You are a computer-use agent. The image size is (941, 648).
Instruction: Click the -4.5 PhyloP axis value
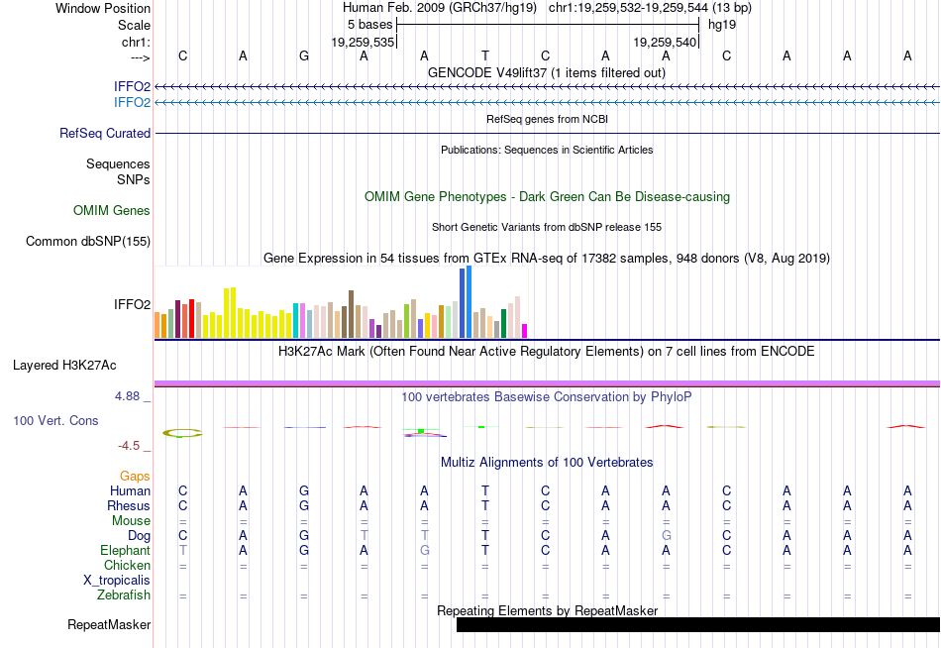129,446
